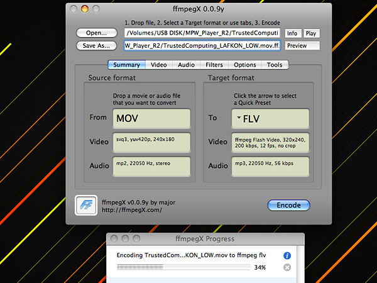Click the MOV source format box
377x283 pixels.
tap(151, 118)
